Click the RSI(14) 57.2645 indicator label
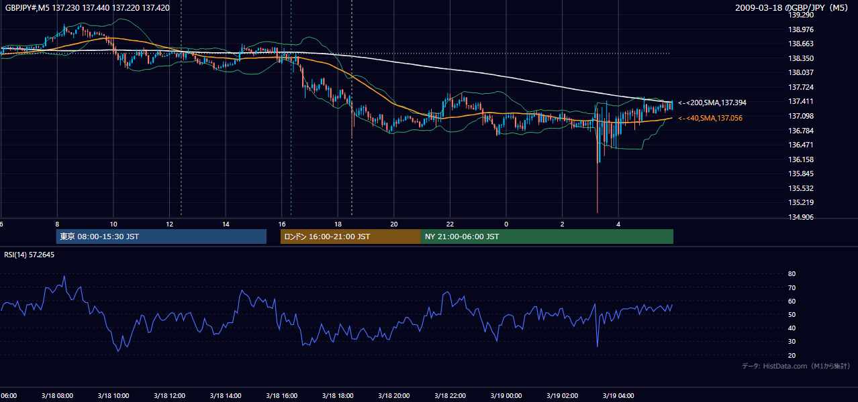Viewport: 858px width, 402px height. click(x=30, y=255)
